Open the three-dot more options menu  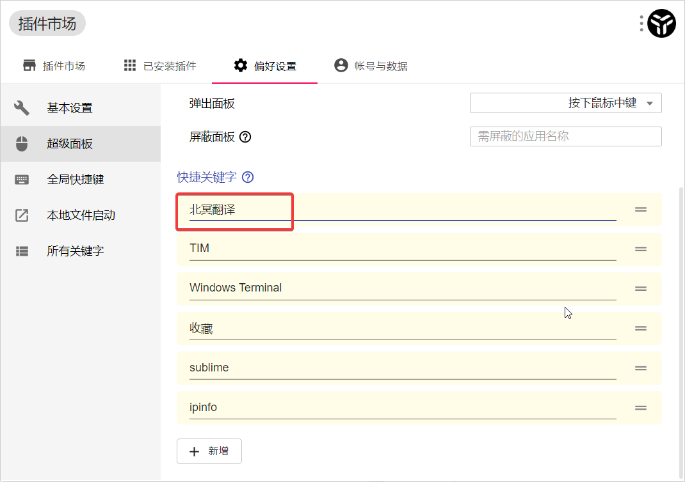pyautogui.click(x=641, y=24)
